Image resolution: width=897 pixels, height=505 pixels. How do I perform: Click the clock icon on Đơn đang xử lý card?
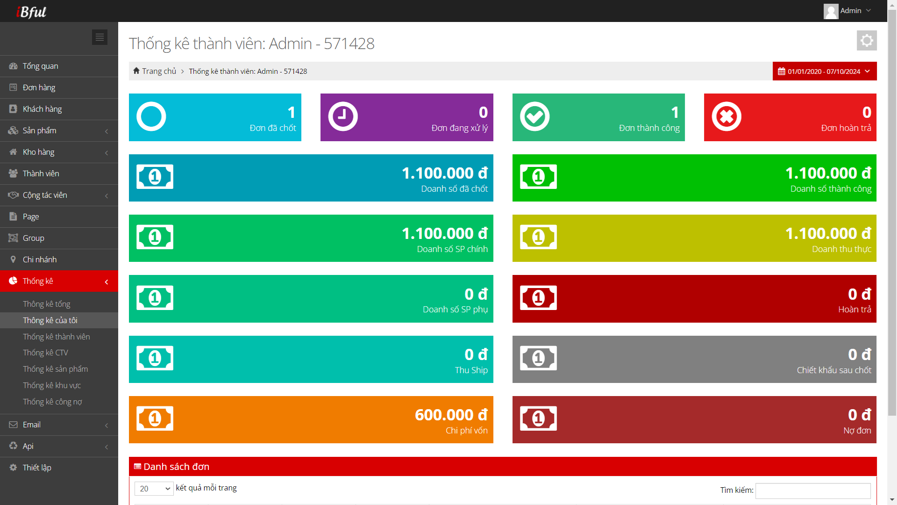point(343,116)
